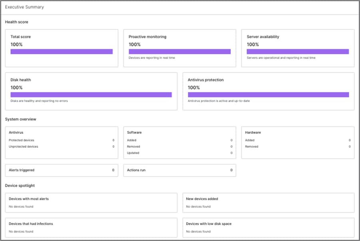Click the 100% value under Disk health
Viewport: 360px width, 241px height.
coord(16,88)
